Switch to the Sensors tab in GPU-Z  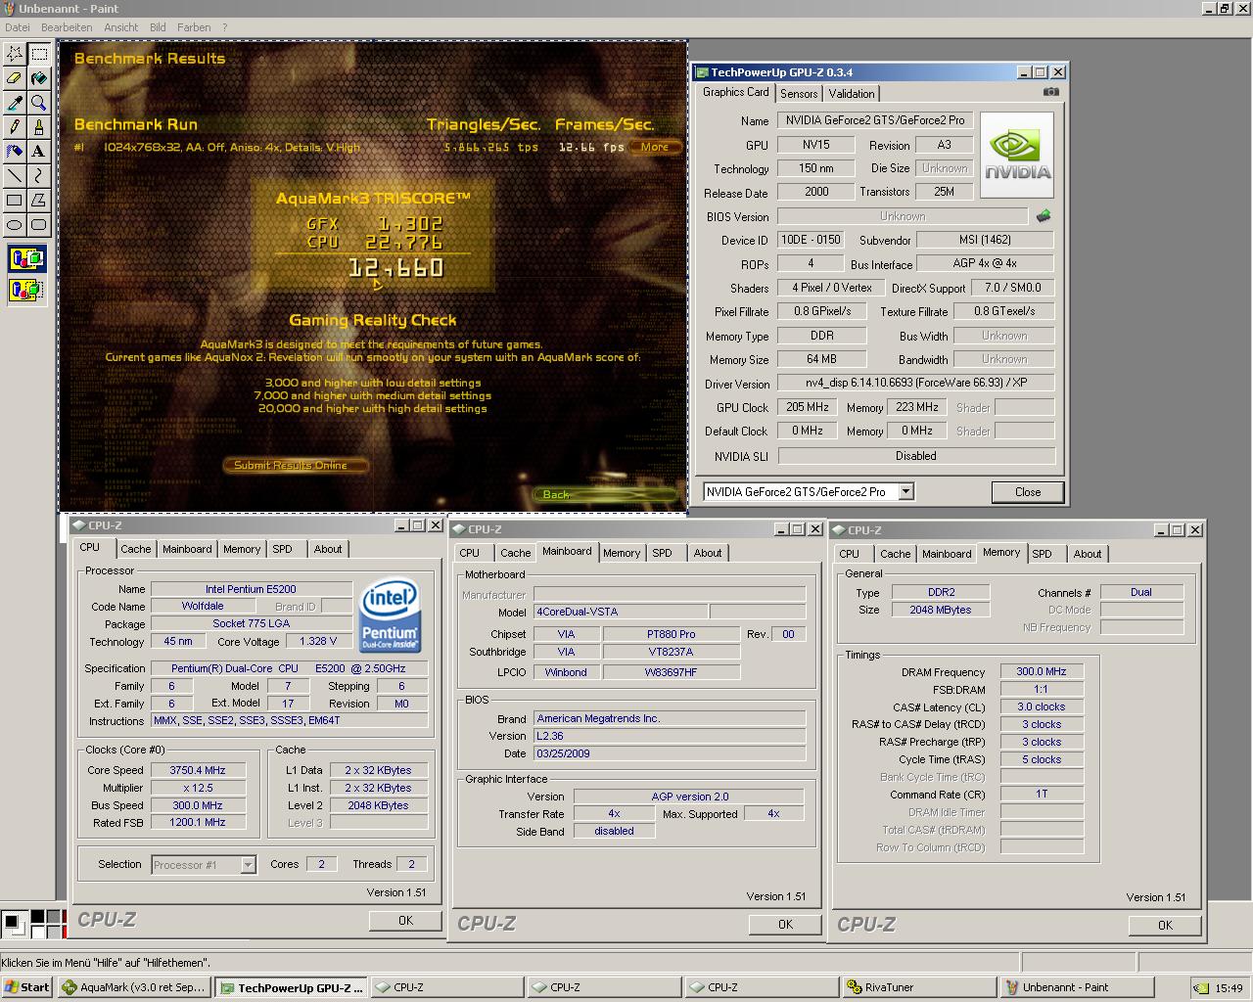point(799,94)
